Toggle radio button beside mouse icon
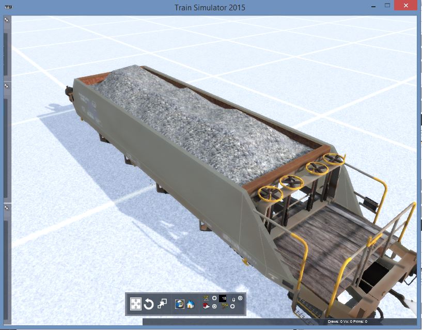This screenshot has height=330, width=422. click(240, 298)
